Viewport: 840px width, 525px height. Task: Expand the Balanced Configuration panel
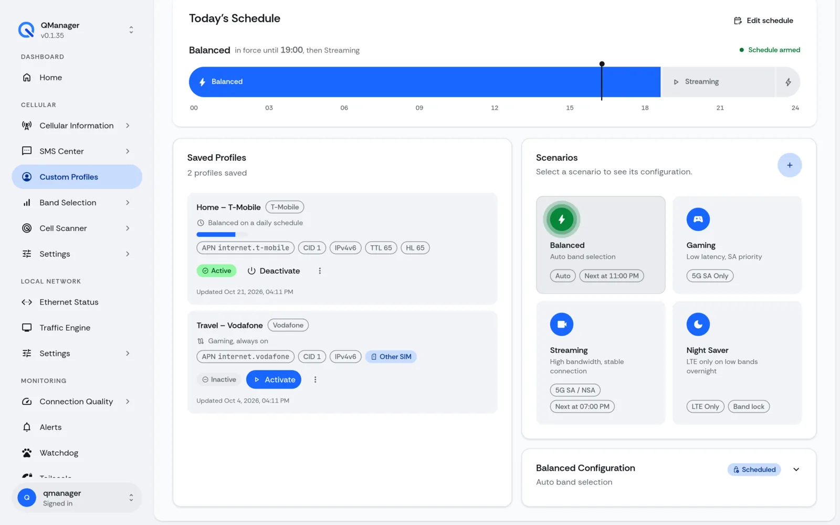pos(796,469)
